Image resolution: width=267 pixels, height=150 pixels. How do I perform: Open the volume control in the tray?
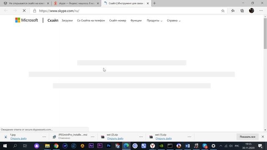[231, 146]
